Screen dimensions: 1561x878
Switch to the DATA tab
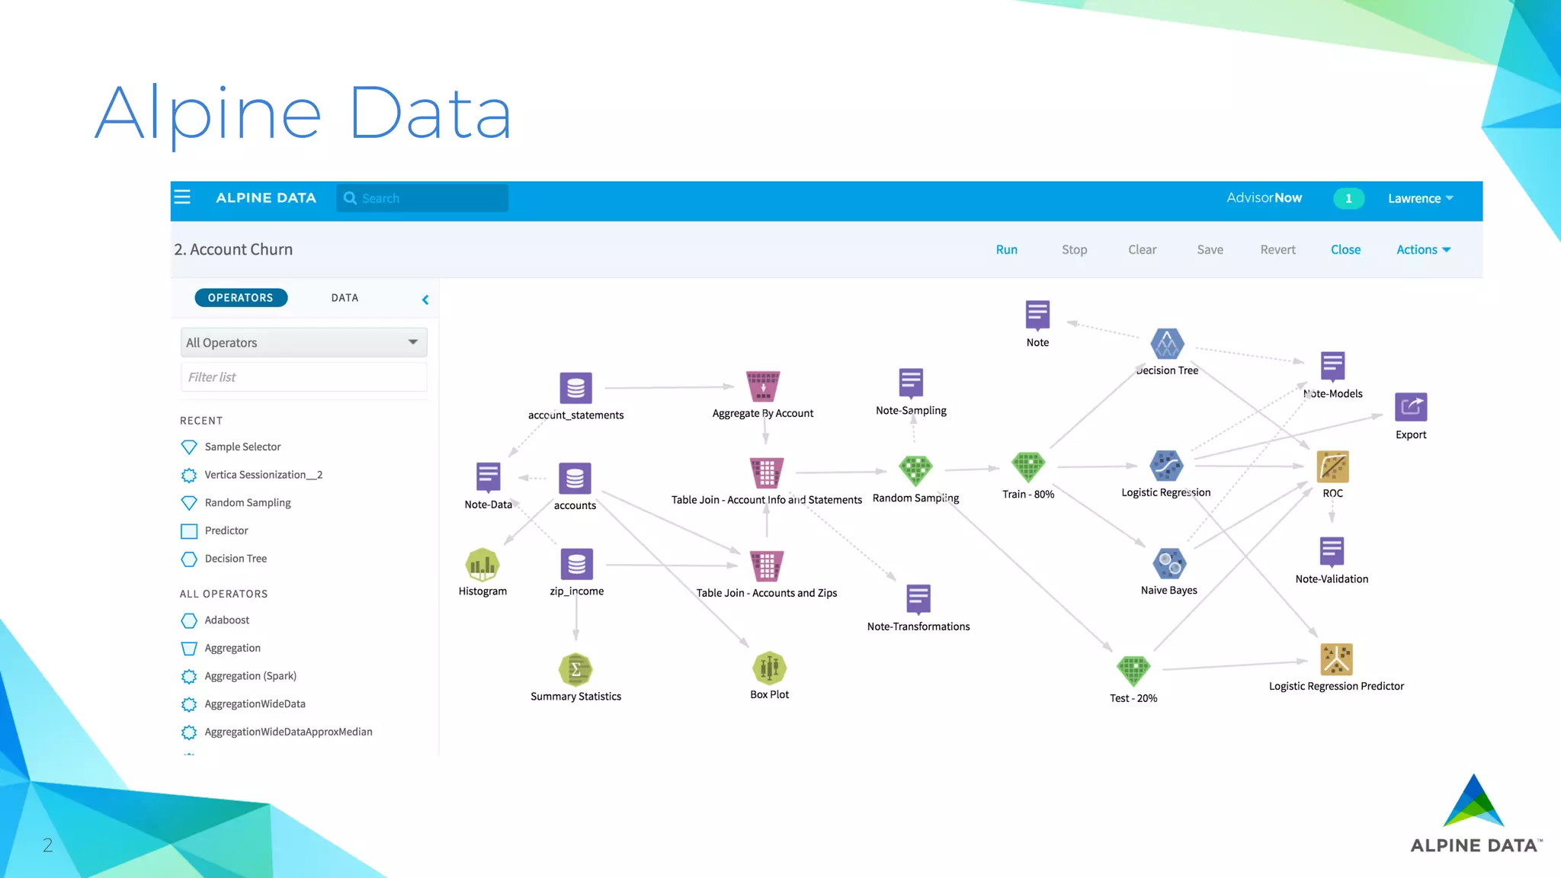pos(345,298)
